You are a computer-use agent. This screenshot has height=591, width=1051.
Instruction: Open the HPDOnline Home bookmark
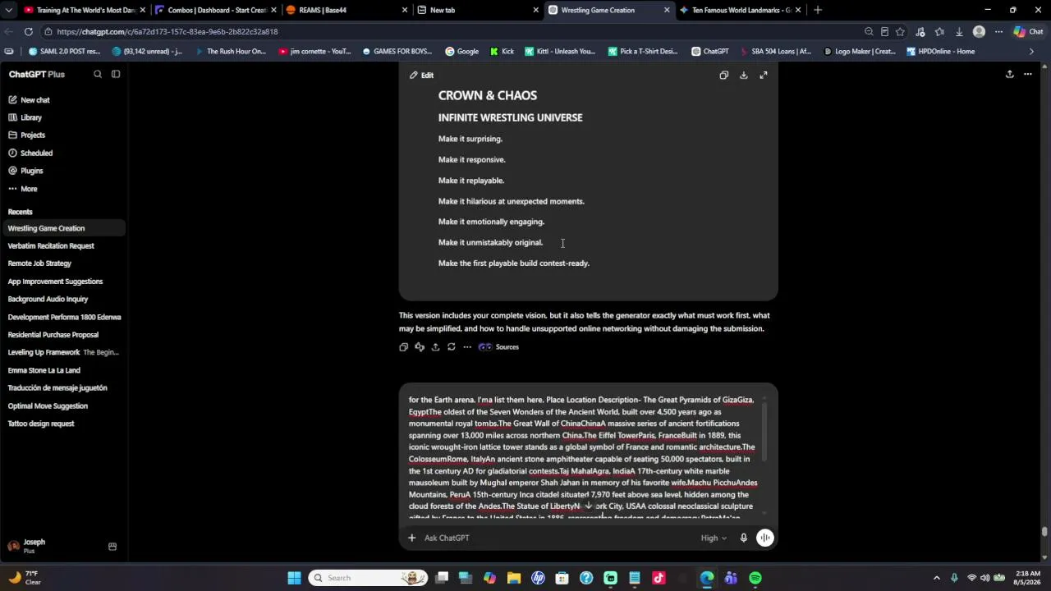pyautogui.click(x=941, y=51)
